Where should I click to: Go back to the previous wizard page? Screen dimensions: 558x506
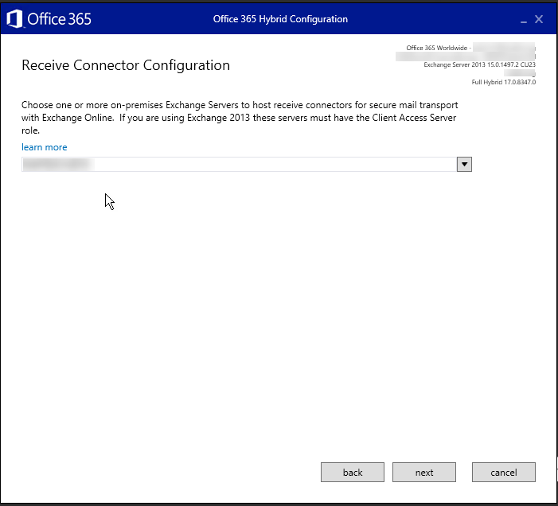(x=353, y=473)
